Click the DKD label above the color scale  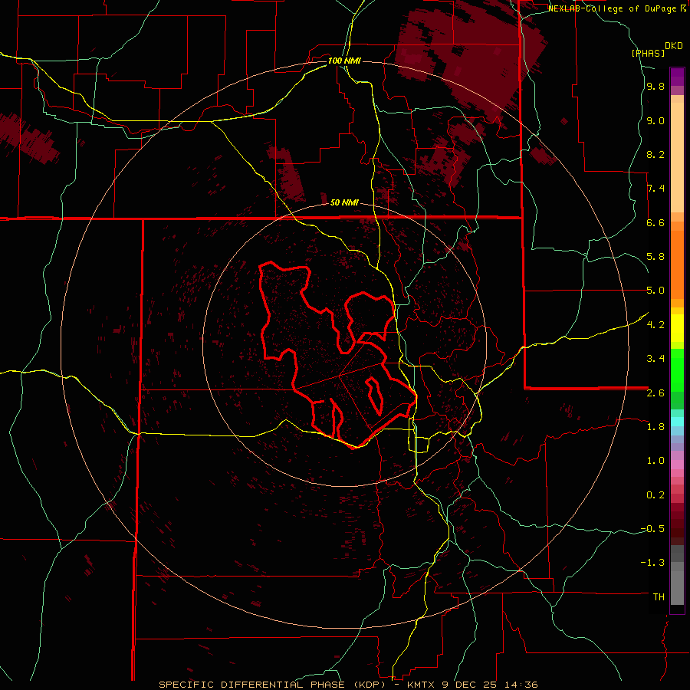pos(674,46)
